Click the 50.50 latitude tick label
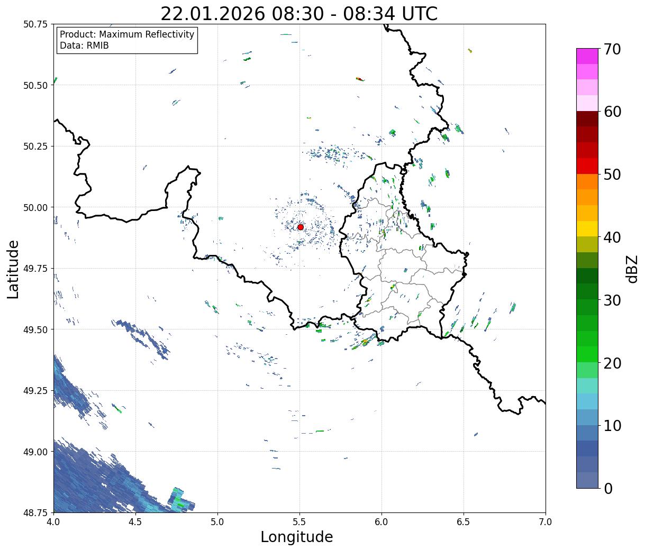This screenshot has width=645, height=550. point(35,85)
